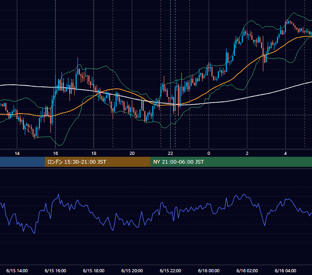Viewport: 312px width, 275px height.
Task: Click the 6/15 16:00 date label
Action: point(56,270)
